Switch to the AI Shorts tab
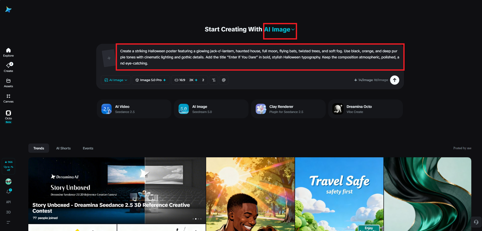 63,148
